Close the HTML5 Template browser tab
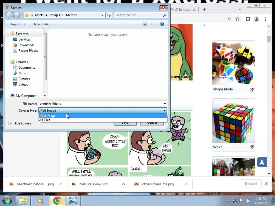 pyautogui.click(x=194, y=10)
